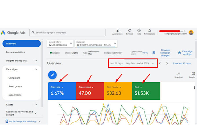Click the Campaign settings gear icon
Screen dimensions: 197x133
click(179, 53)
